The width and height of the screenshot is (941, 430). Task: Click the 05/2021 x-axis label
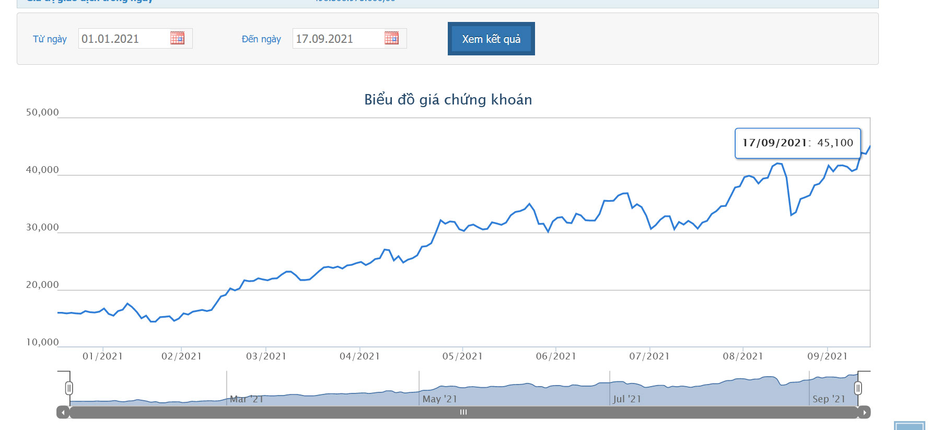(x=462, y=356)
